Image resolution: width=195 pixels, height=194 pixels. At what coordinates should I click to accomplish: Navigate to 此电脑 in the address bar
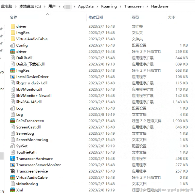tap(6, 6)
